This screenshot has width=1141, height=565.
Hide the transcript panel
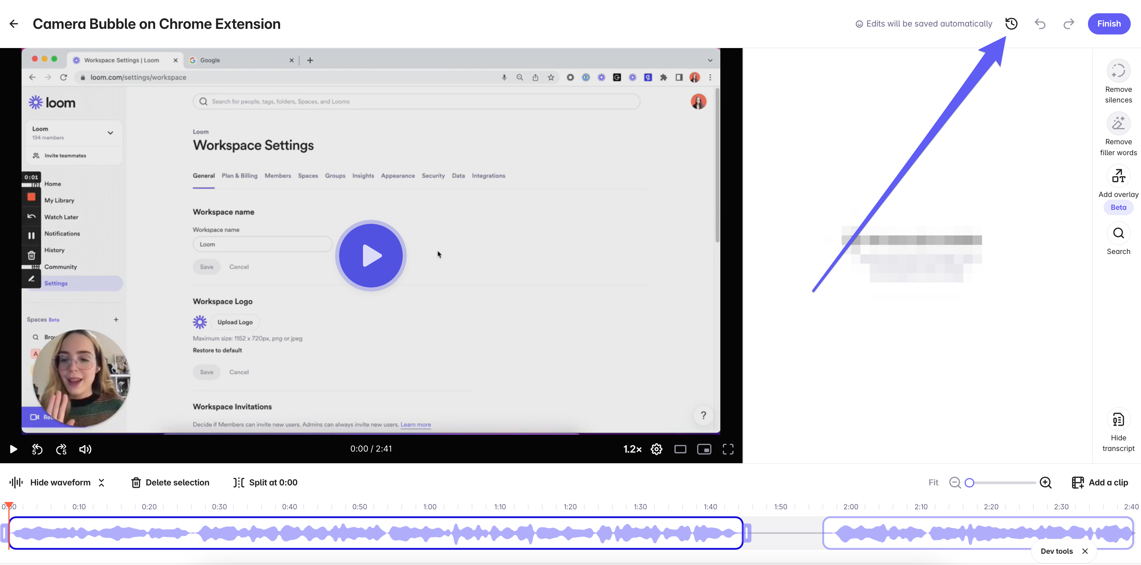tap(1118, 420)
